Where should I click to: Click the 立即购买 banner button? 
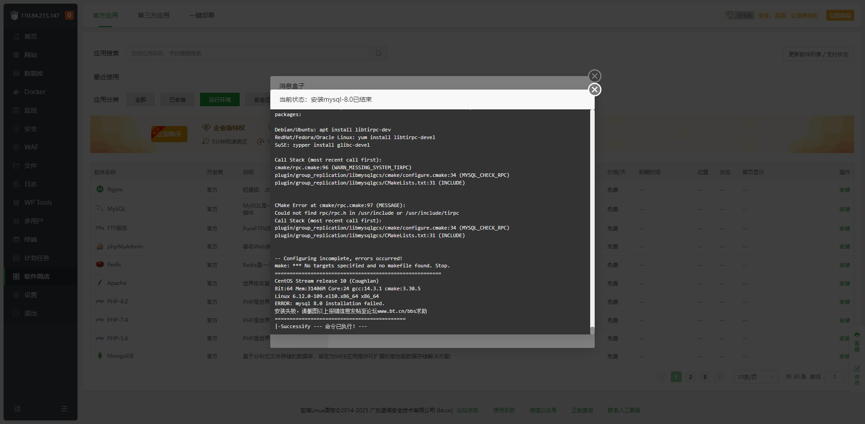click(x=169, y=134)
